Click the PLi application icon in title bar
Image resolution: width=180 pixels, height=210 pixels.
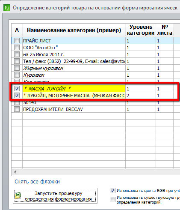[7, 8]
